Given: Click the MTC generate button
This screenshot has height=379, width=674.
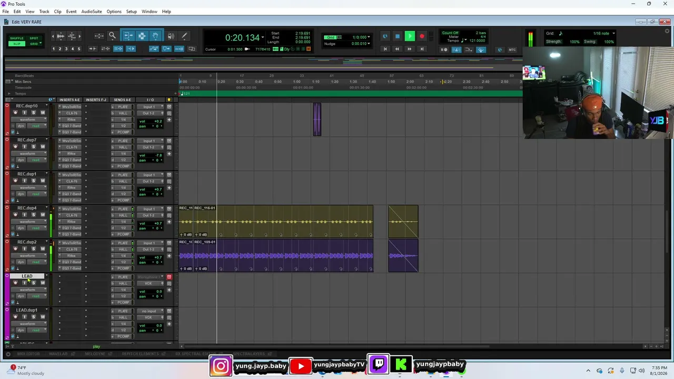Looking at the screenshot, I should point(512,49).
